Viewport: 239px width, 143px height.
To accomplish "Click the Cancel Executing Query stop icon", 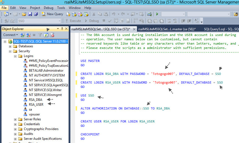I will coord(104,21).
